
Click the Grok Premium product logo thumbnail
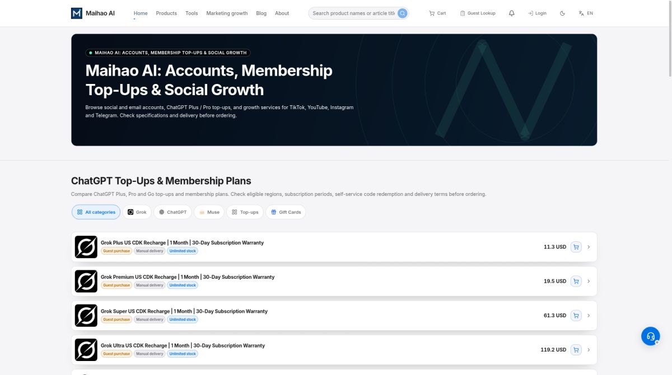86,281
